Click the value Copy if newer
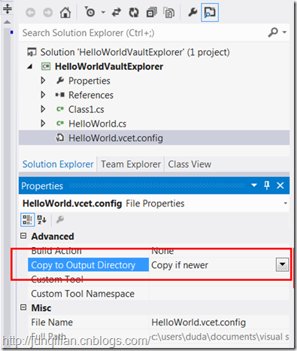Screen dimensions: 297x351 point(180,265)
